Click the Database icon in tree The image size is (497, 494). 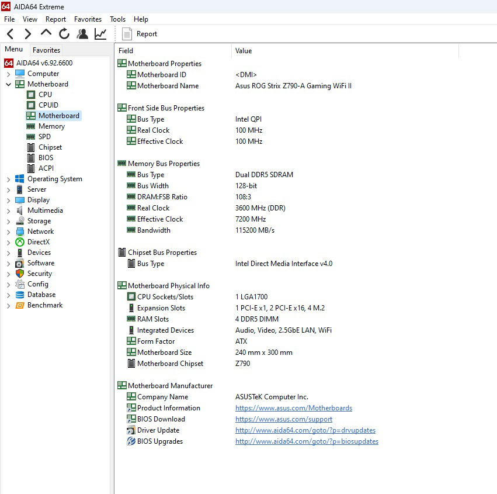(20, 295)
